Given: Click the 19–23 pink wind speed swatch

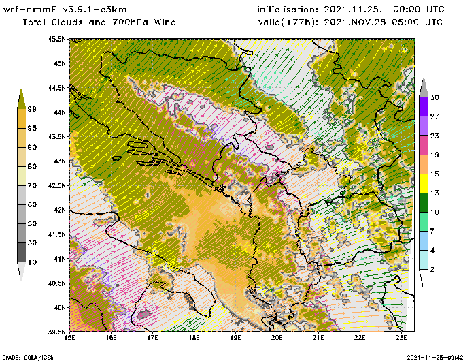Looking at the screenshot, I should tap(424, 145).
